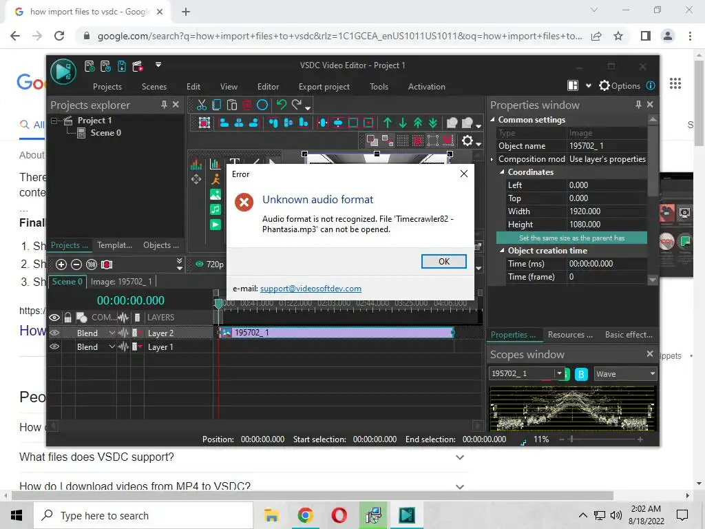Click the move one layer down arrow
705x529 pixels.
tap(402, 123)
